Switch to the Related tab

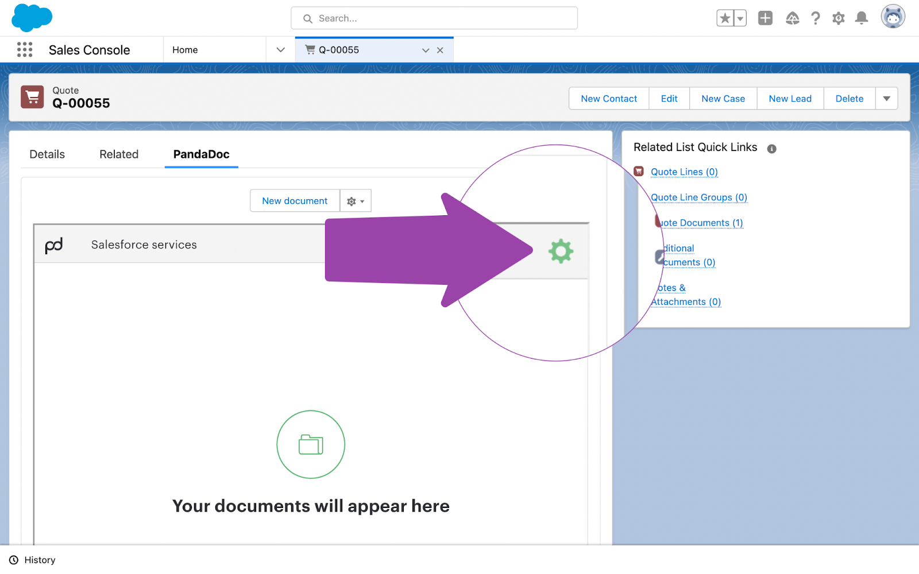click(119, 154)
